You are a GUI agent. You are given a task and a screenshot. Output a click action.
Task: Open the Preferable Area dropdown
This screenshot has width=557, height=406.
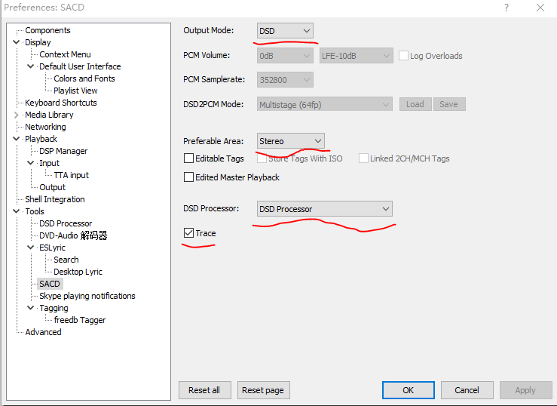coord(290,141)
